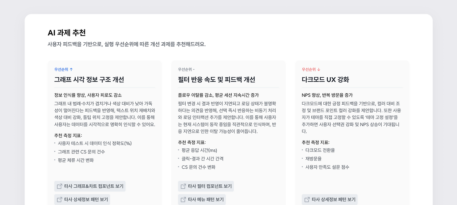The height and width of the screenshot is (205, 457).
Task: Open 타사 메뉴 페턴 보기
Action: [x=203, y=199]
